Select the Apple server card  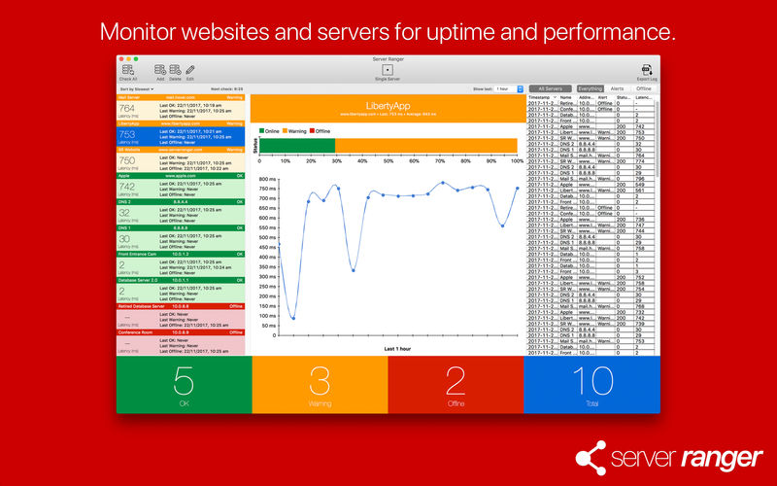(x=181, y=186)
